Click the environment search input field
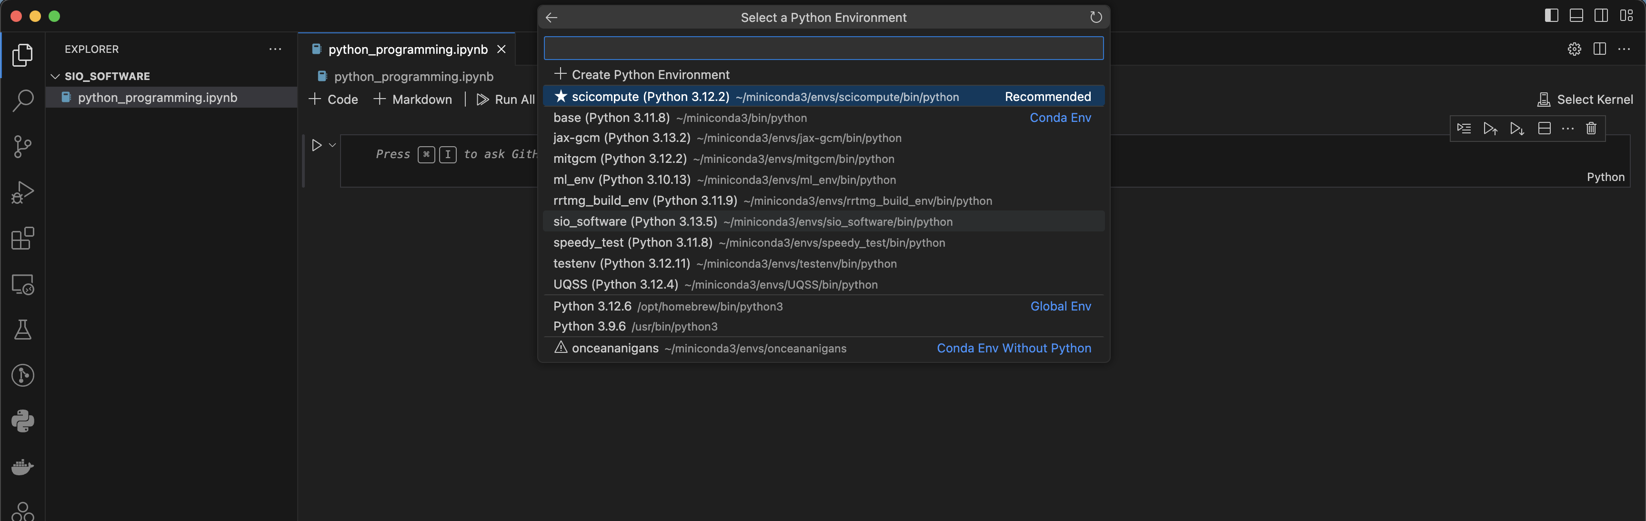The height and width of the screenshot is (521, 1646). [823, 48]
